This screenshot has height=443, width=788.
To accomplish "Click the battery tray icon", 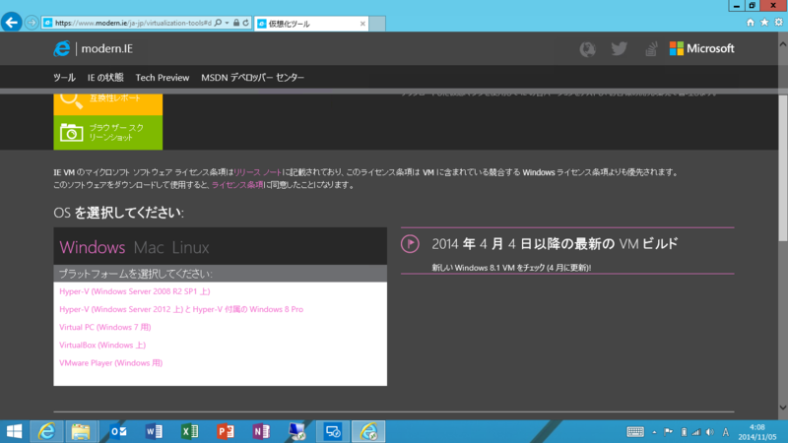I will [684, 432].
